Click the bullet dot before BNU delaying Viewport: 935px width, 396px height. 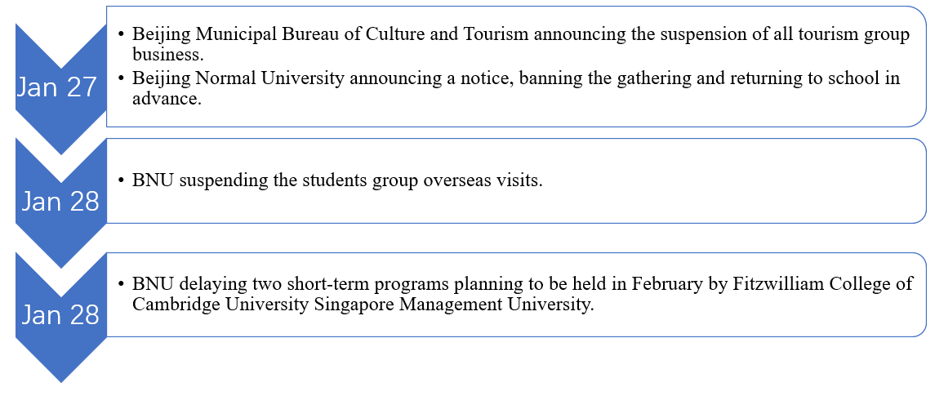pyautogui.click(x=122, y=284)
